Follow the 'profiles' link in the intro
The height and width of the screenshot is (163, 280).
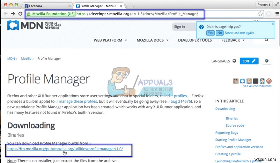click(x=180, y=96)
